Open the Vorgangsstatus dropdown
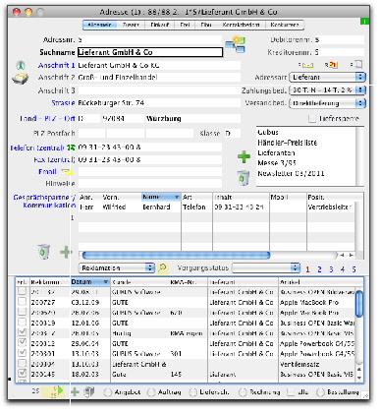 tap(266, 267)
